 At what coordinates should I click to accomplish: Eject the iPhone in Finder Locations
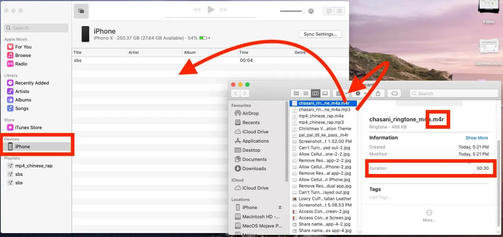(x=280, y=207)
